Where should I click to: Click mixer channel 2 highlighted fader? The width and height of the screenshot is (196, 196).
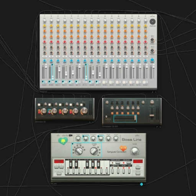point(53,72)
